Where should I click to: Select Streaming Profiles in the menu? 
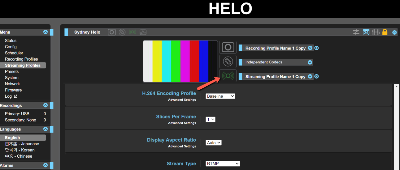click(x=23, y=65)
